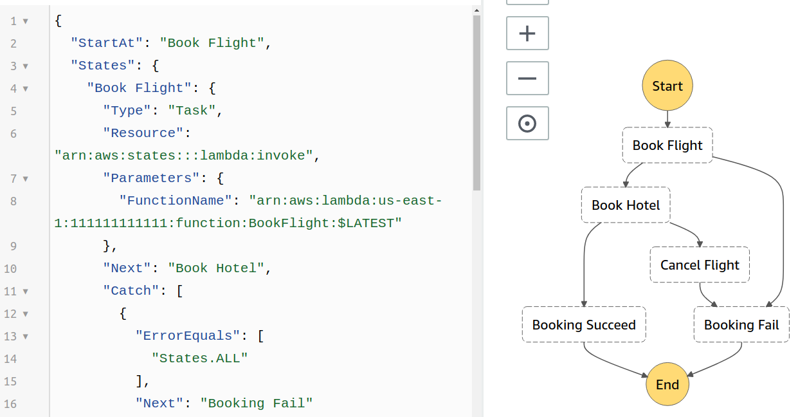Click line number 9 in the gutter

[14, 246]
